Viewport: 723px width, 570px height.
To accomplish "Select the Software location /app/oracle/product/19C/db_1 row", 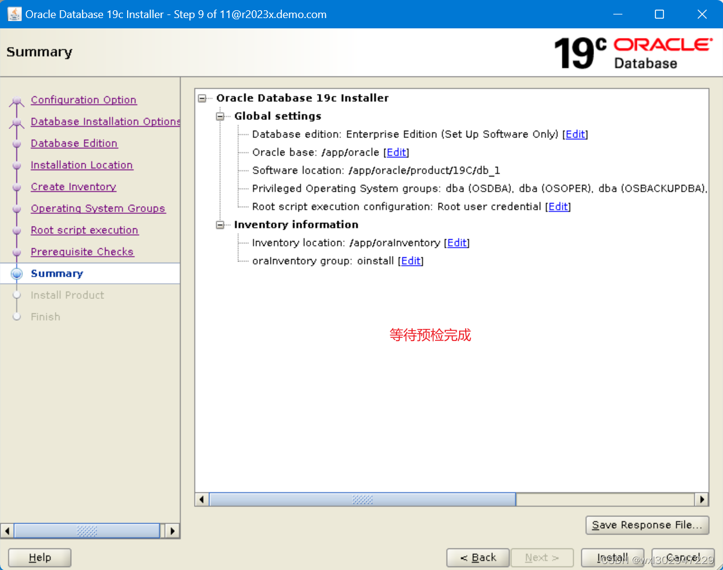I will (x=377, y=171).
